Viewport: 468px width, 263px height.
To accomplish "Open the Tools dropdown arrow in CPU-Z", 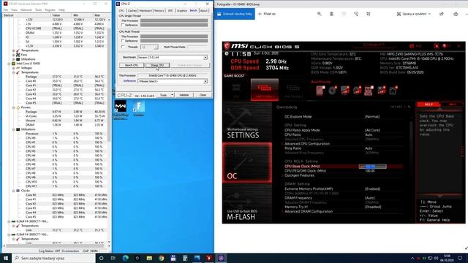I will tap(173, 95).
